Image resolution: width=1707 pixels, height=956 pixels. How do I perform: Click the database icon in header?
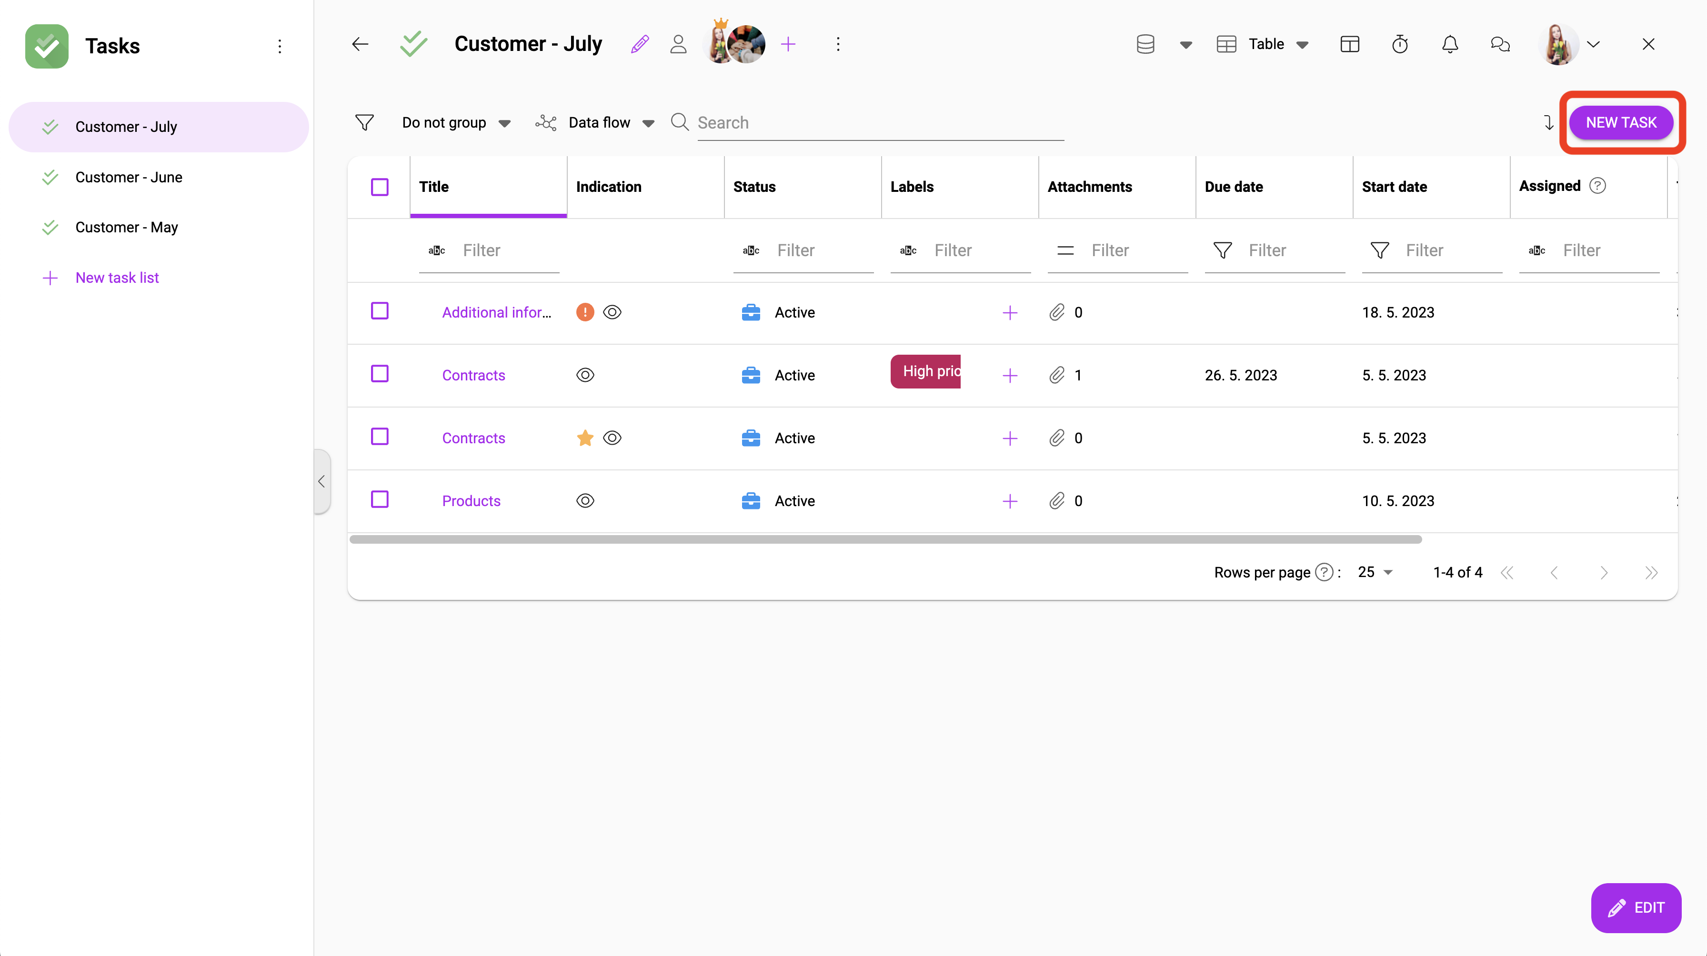(x=1146, y=44)
